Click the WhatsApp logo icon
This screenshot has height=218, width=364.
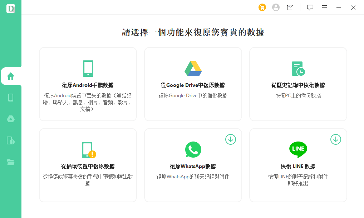[193, 150]
